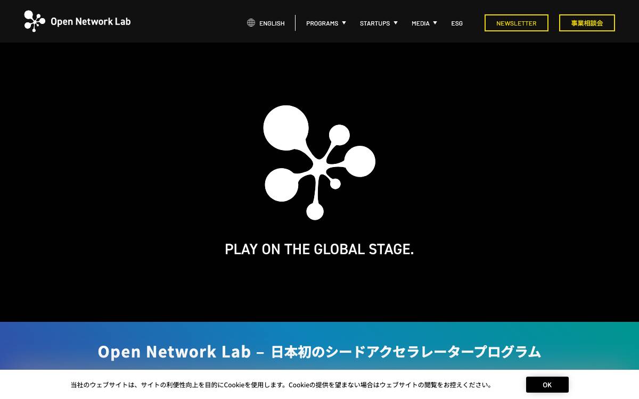
Task: Expand the PROGRAMS dropdown arrow
Action: (344, 23)
